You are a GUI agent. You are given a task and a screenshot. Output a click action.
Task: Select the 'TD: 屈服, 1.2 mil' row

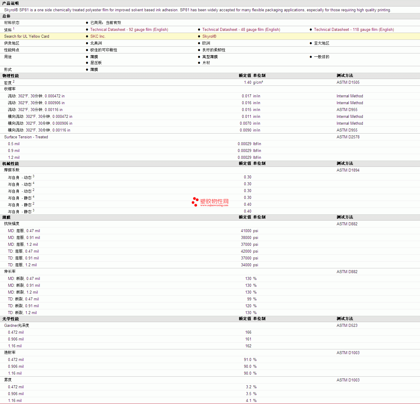click(x=210, y=265)
